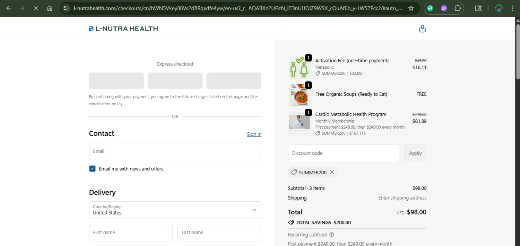Focus the Email input field
520x246 pixels.
pyautogui.click(x=175, y=151)
